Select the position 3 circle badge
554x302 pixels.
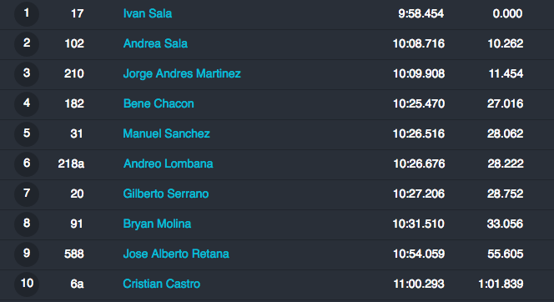pyautogui.click(x=27, y=73)
